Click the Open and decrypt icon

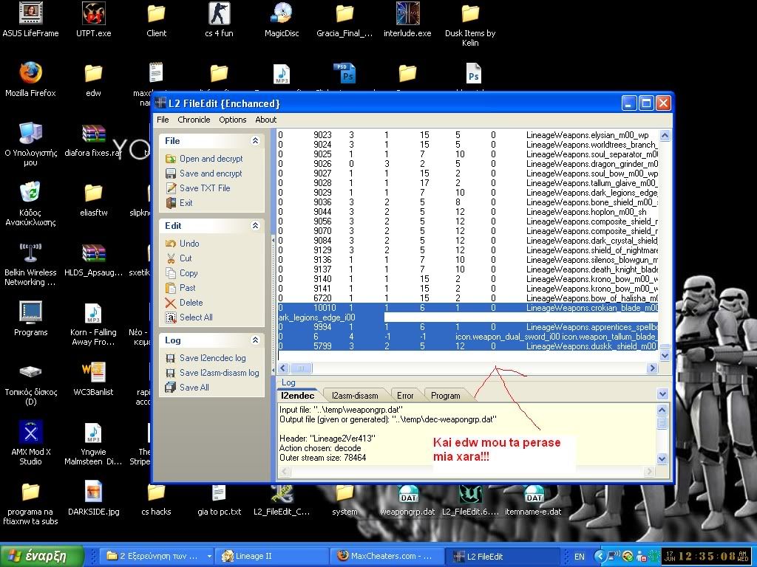coord(171,159)
